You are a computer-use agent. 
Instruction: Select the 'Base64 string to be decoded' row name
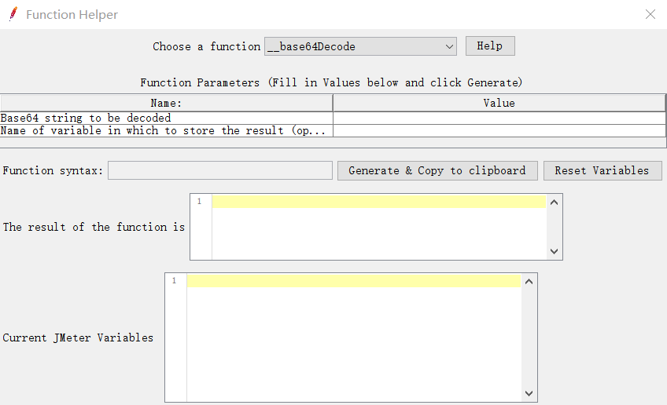pyautogui.click(x=166, y=118)
